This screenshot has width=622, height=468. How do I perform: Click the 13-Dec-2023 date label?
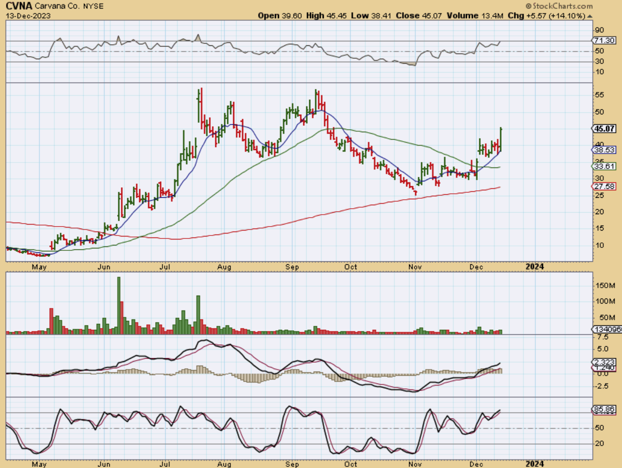pos(24,16)
